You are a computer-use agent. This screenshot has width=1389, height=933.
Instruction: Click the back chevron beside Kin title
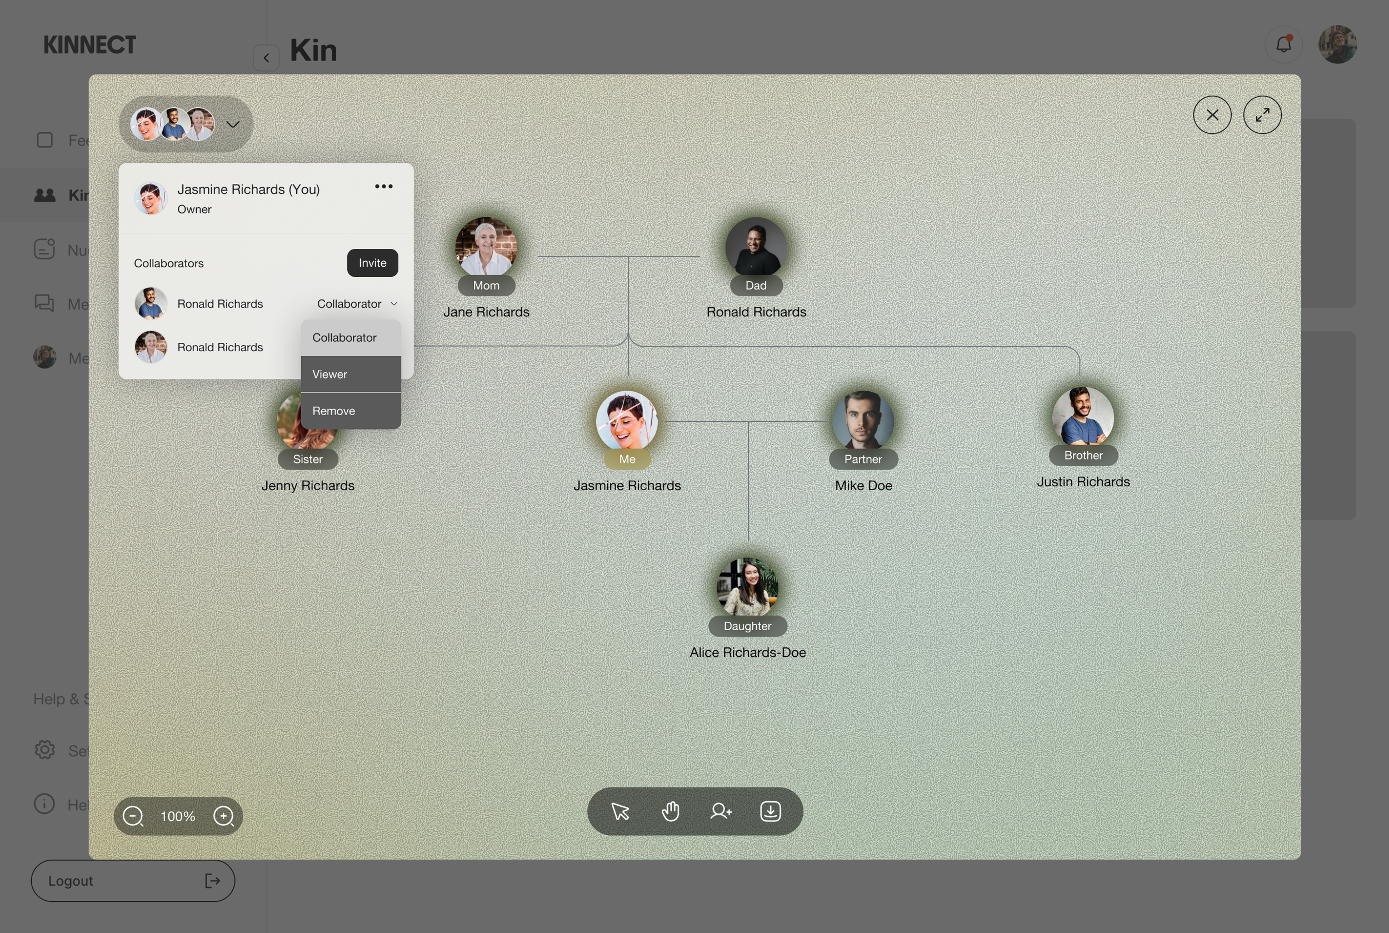pyautogui.click(x=266, y=58)
